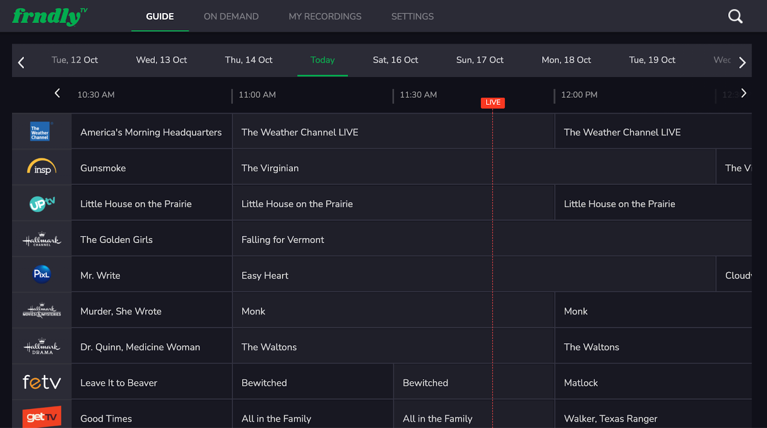This screenshot has width=767, height=428.
Task: Open All in the Family at 11:00 AM
Action: (x=313, y=415)
